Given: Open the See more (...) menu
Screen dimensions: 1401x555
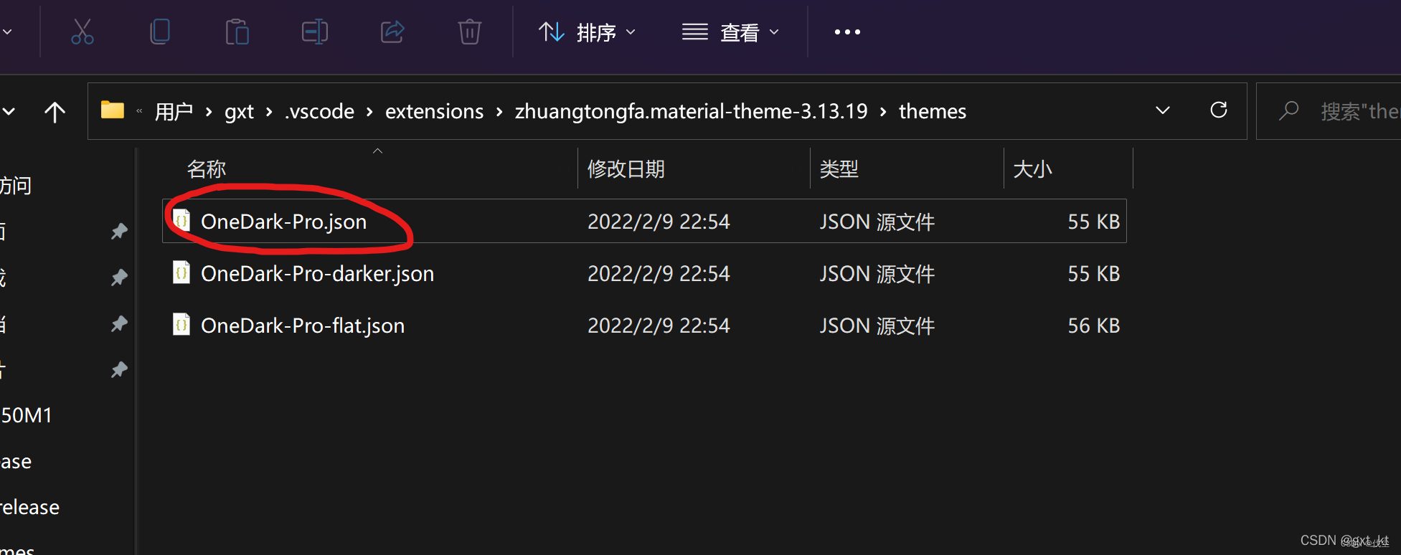Looking at the screenshot, I should pos(847,32).
